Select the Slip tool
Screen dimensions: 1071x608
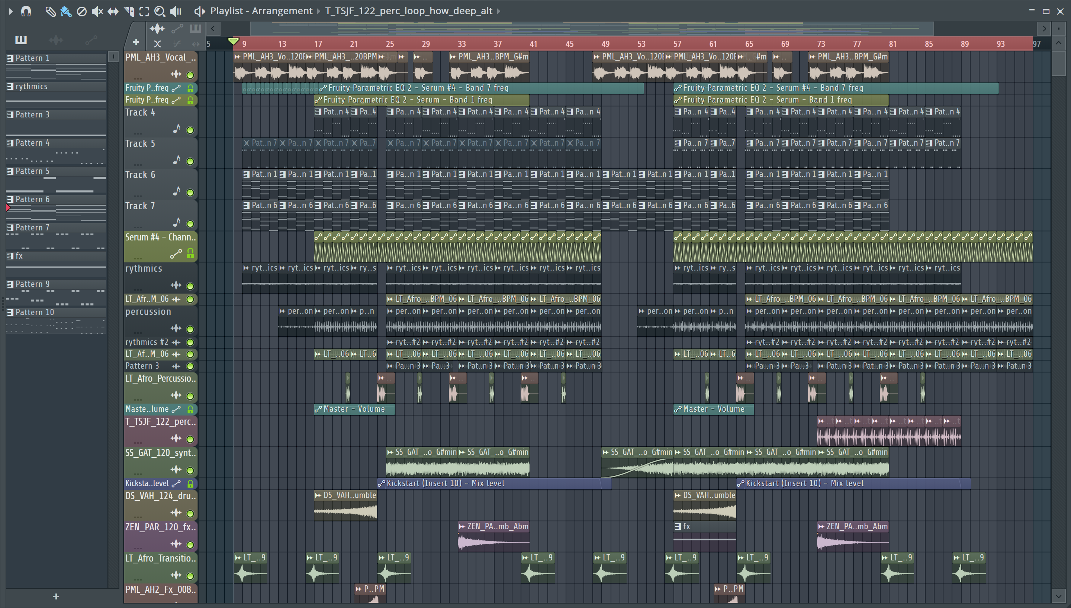pos(113,11)
